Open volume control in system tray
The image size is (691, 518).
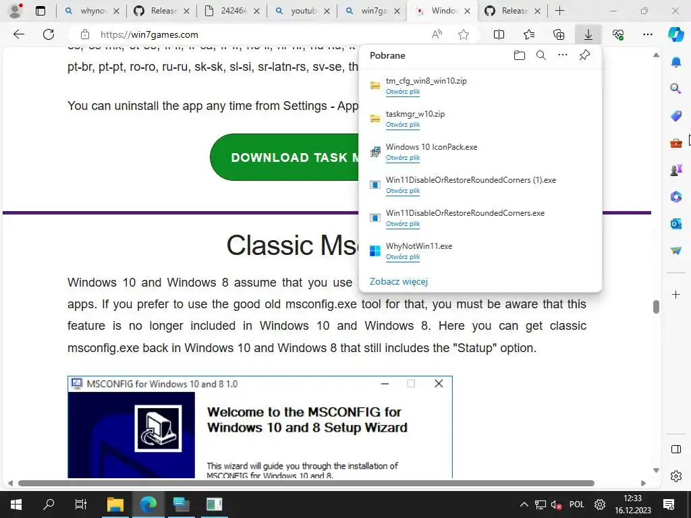pyautogui.click(x=556, y=505)
